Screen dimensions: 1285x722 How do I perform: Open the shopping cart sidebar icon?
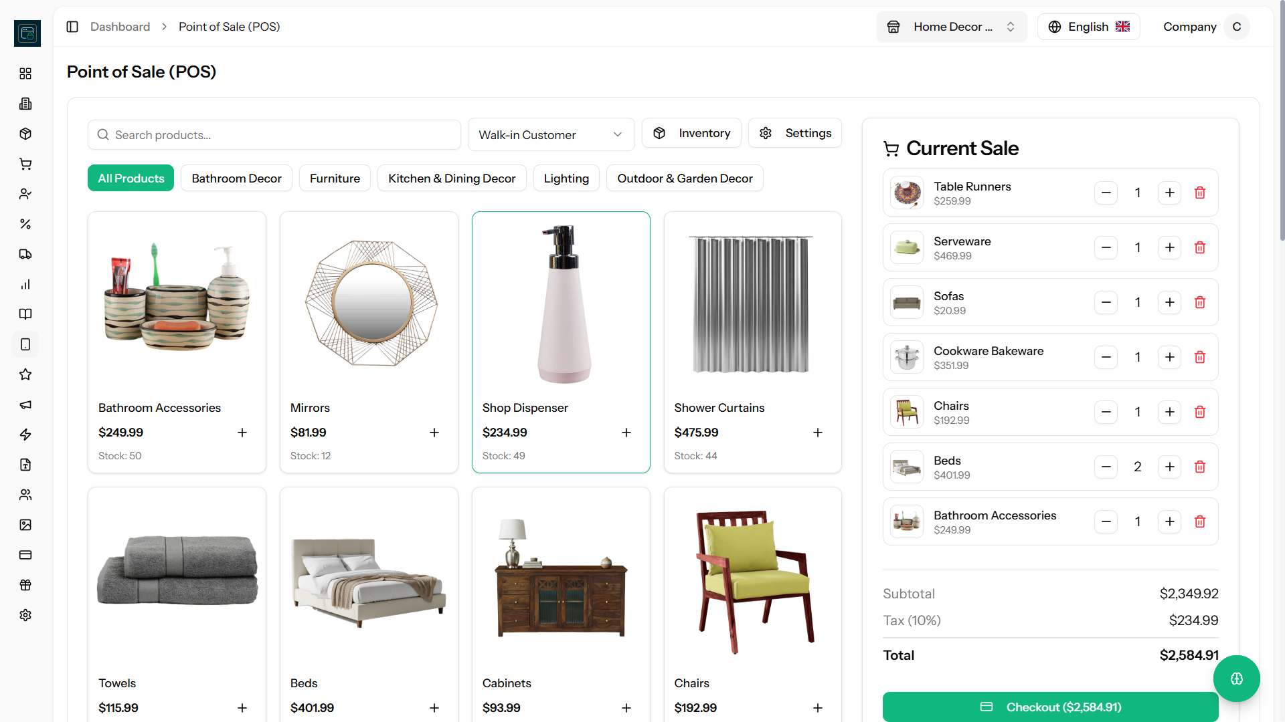tap(25, 164)
